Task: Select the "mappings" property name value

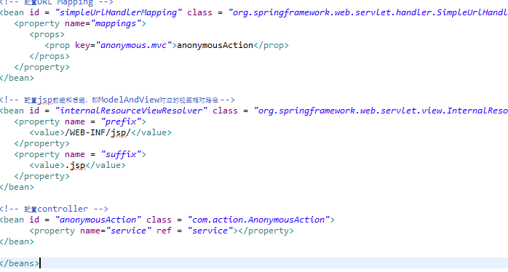Action: click(x=115, y=24)
